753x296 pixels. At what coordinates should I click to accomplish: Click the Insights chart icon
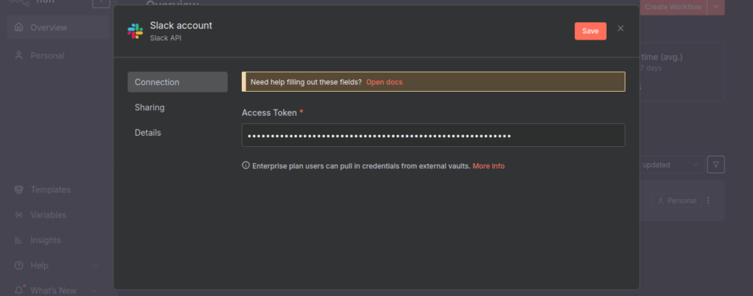tap(19, 240)
